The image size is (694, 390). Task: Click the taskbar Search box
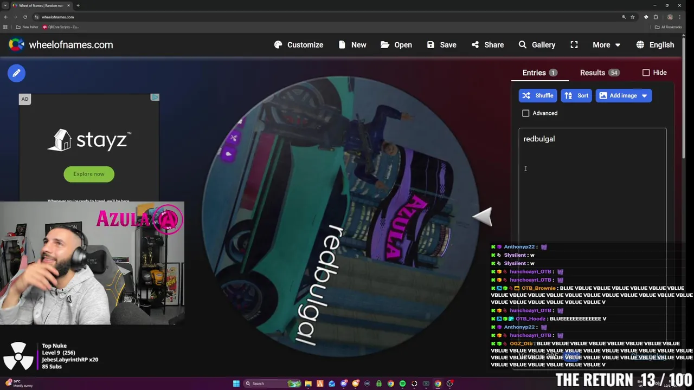pyautogui.click(x=272, y=383)
